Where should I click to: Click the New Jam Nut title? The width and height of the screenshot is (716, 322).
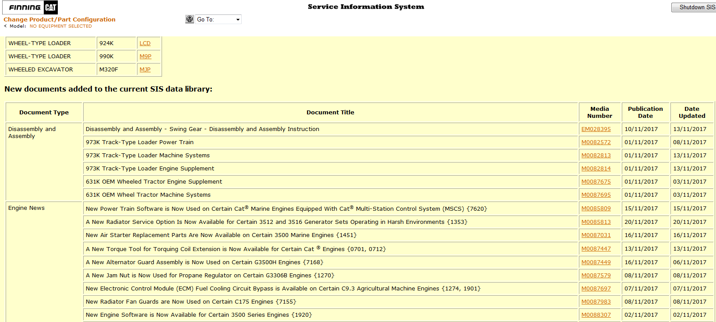click(x=210, y=276)
